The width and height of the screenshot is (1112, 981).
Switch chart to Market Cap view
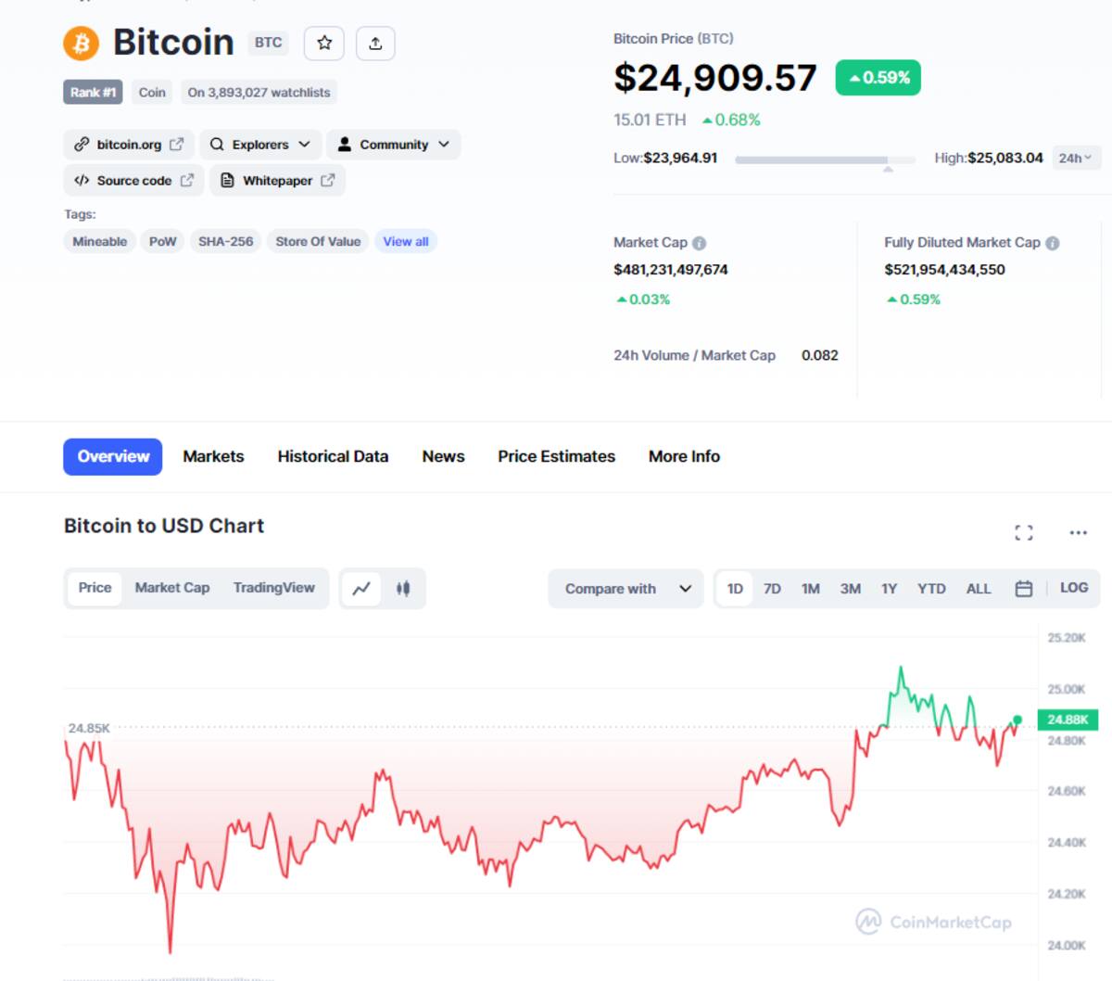tap(172, 588)
